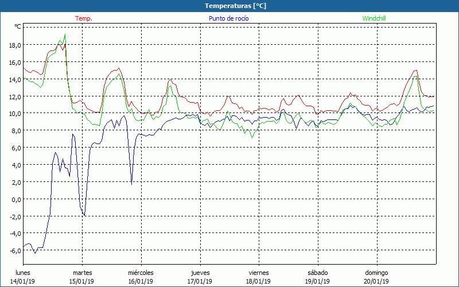Image resolution: width=459 pixels, height=287 pixels.
Task: Click the 'Temperaturas [°C]' chart title
Action: coord(235,6)
